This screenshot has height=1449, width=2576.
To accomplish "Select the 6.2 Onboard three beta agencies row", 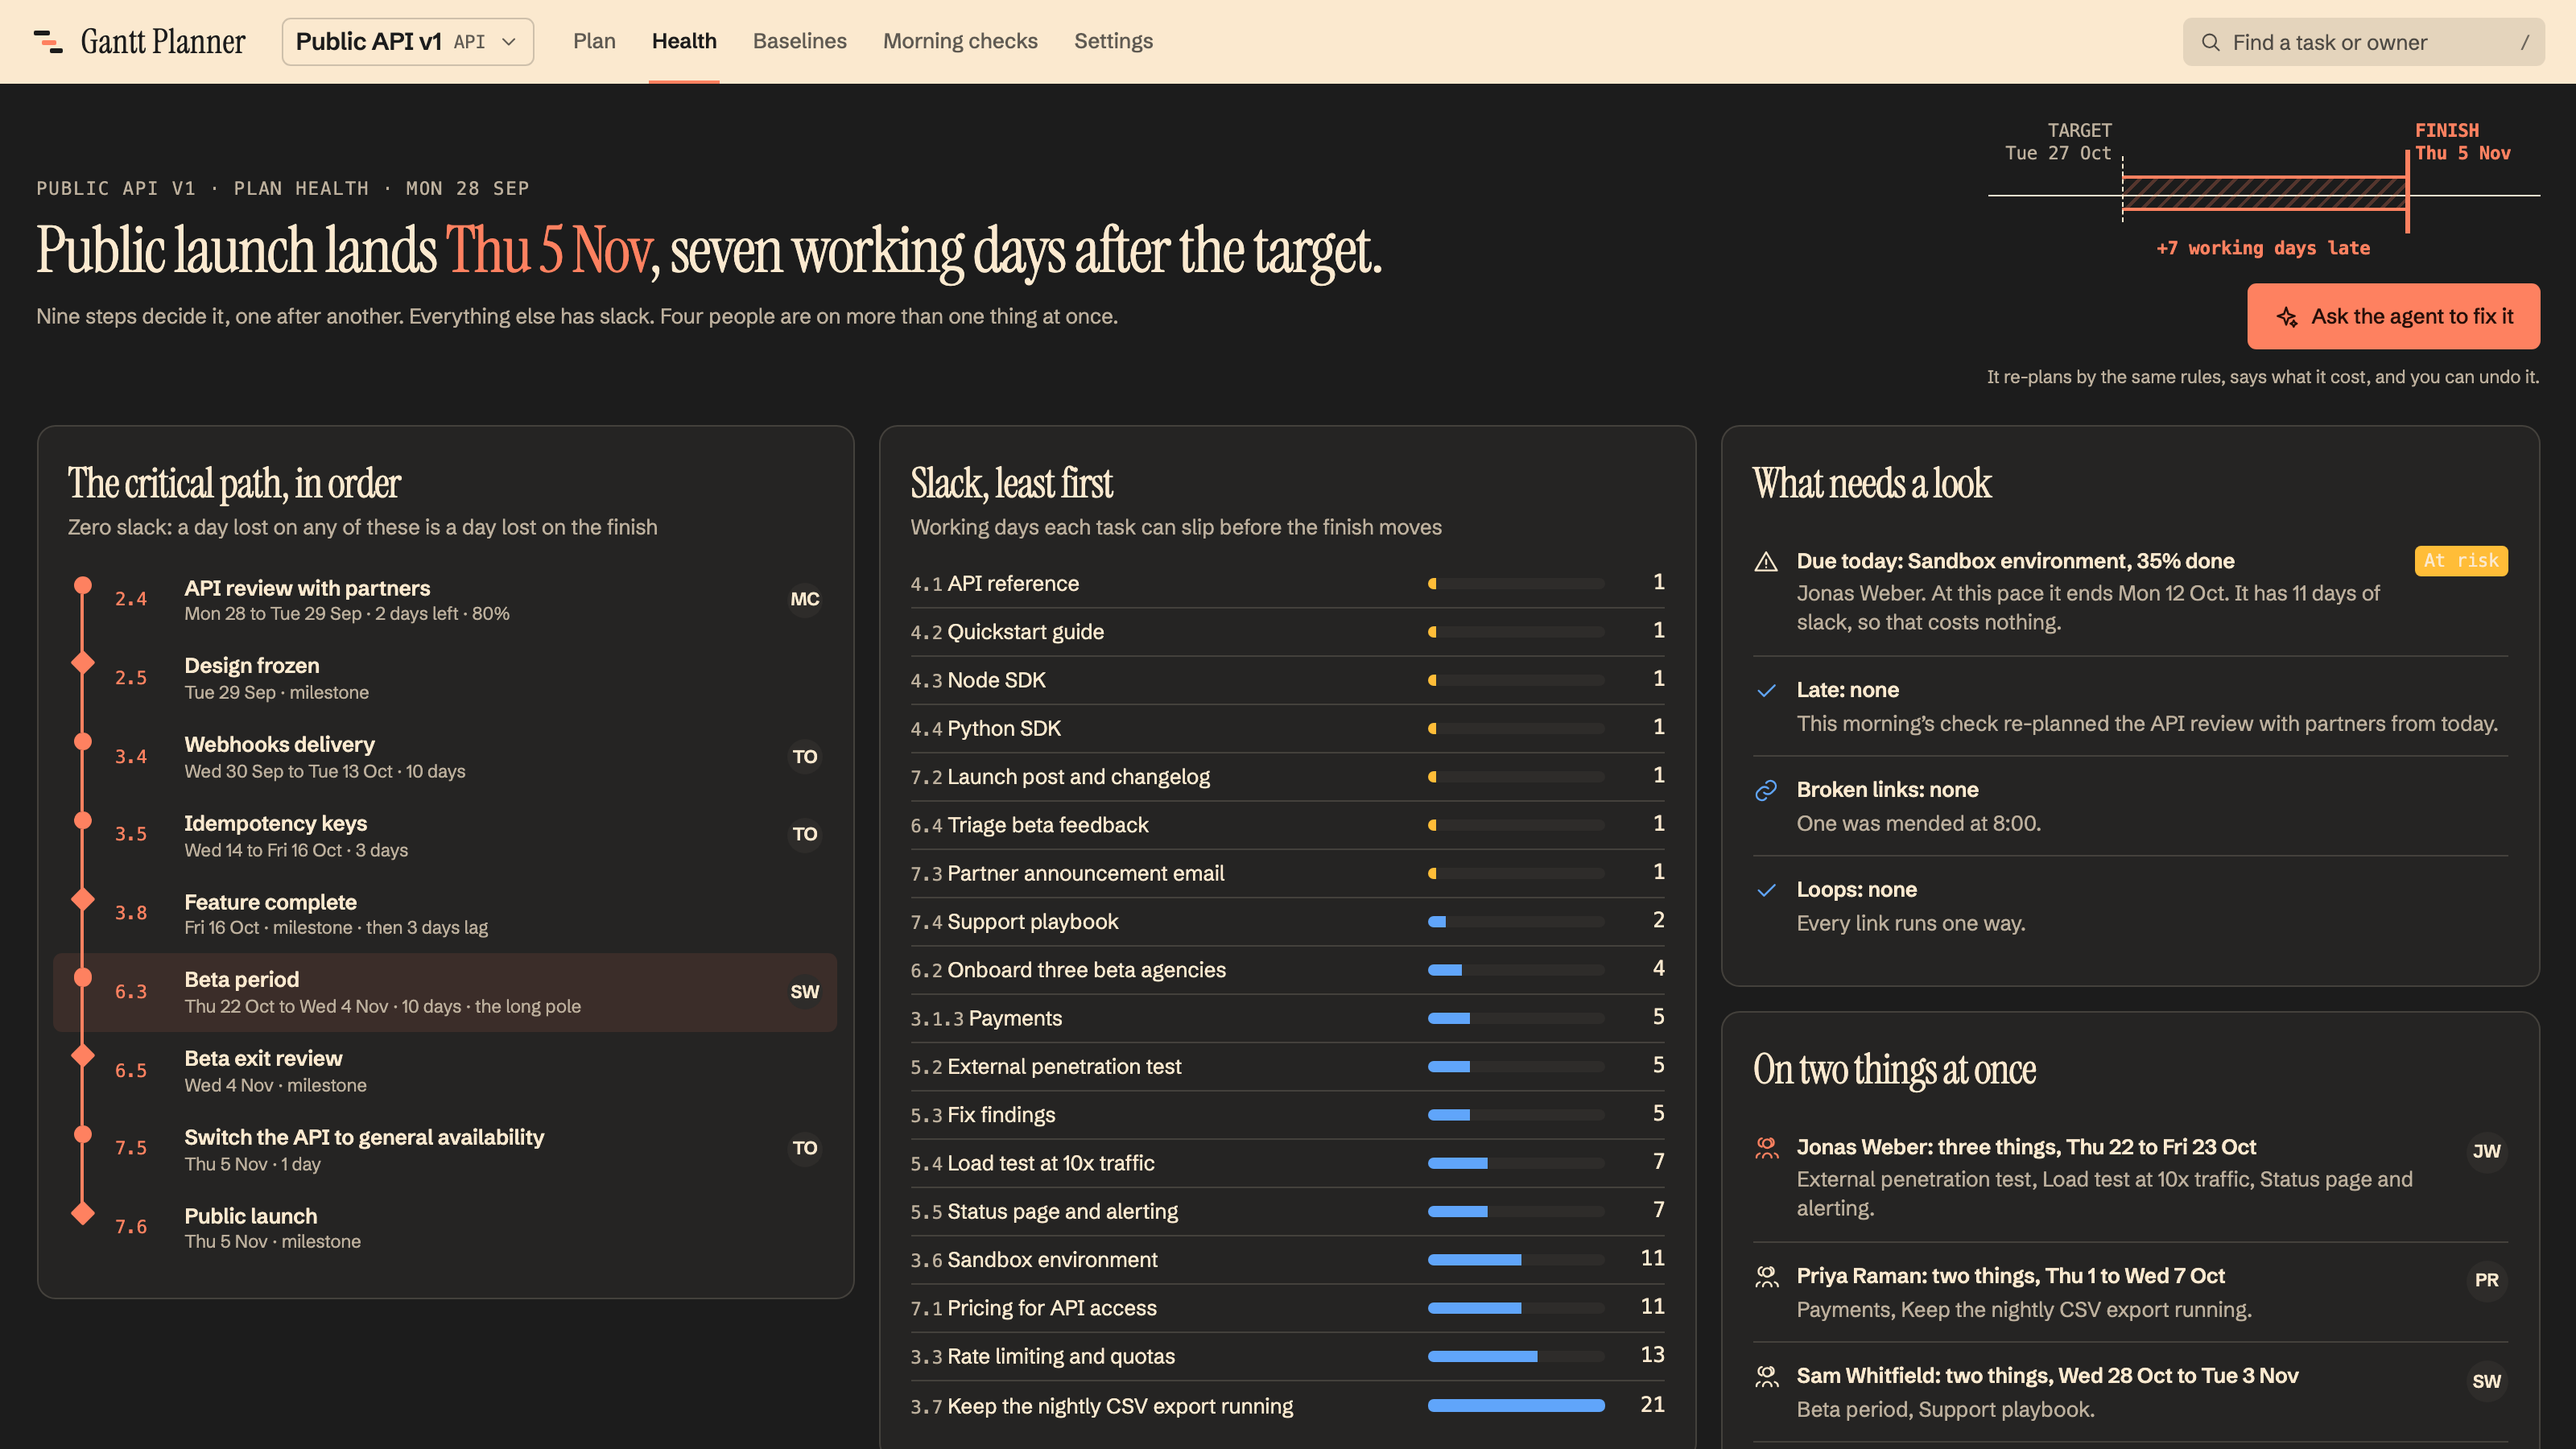I will click(1287, 970).
